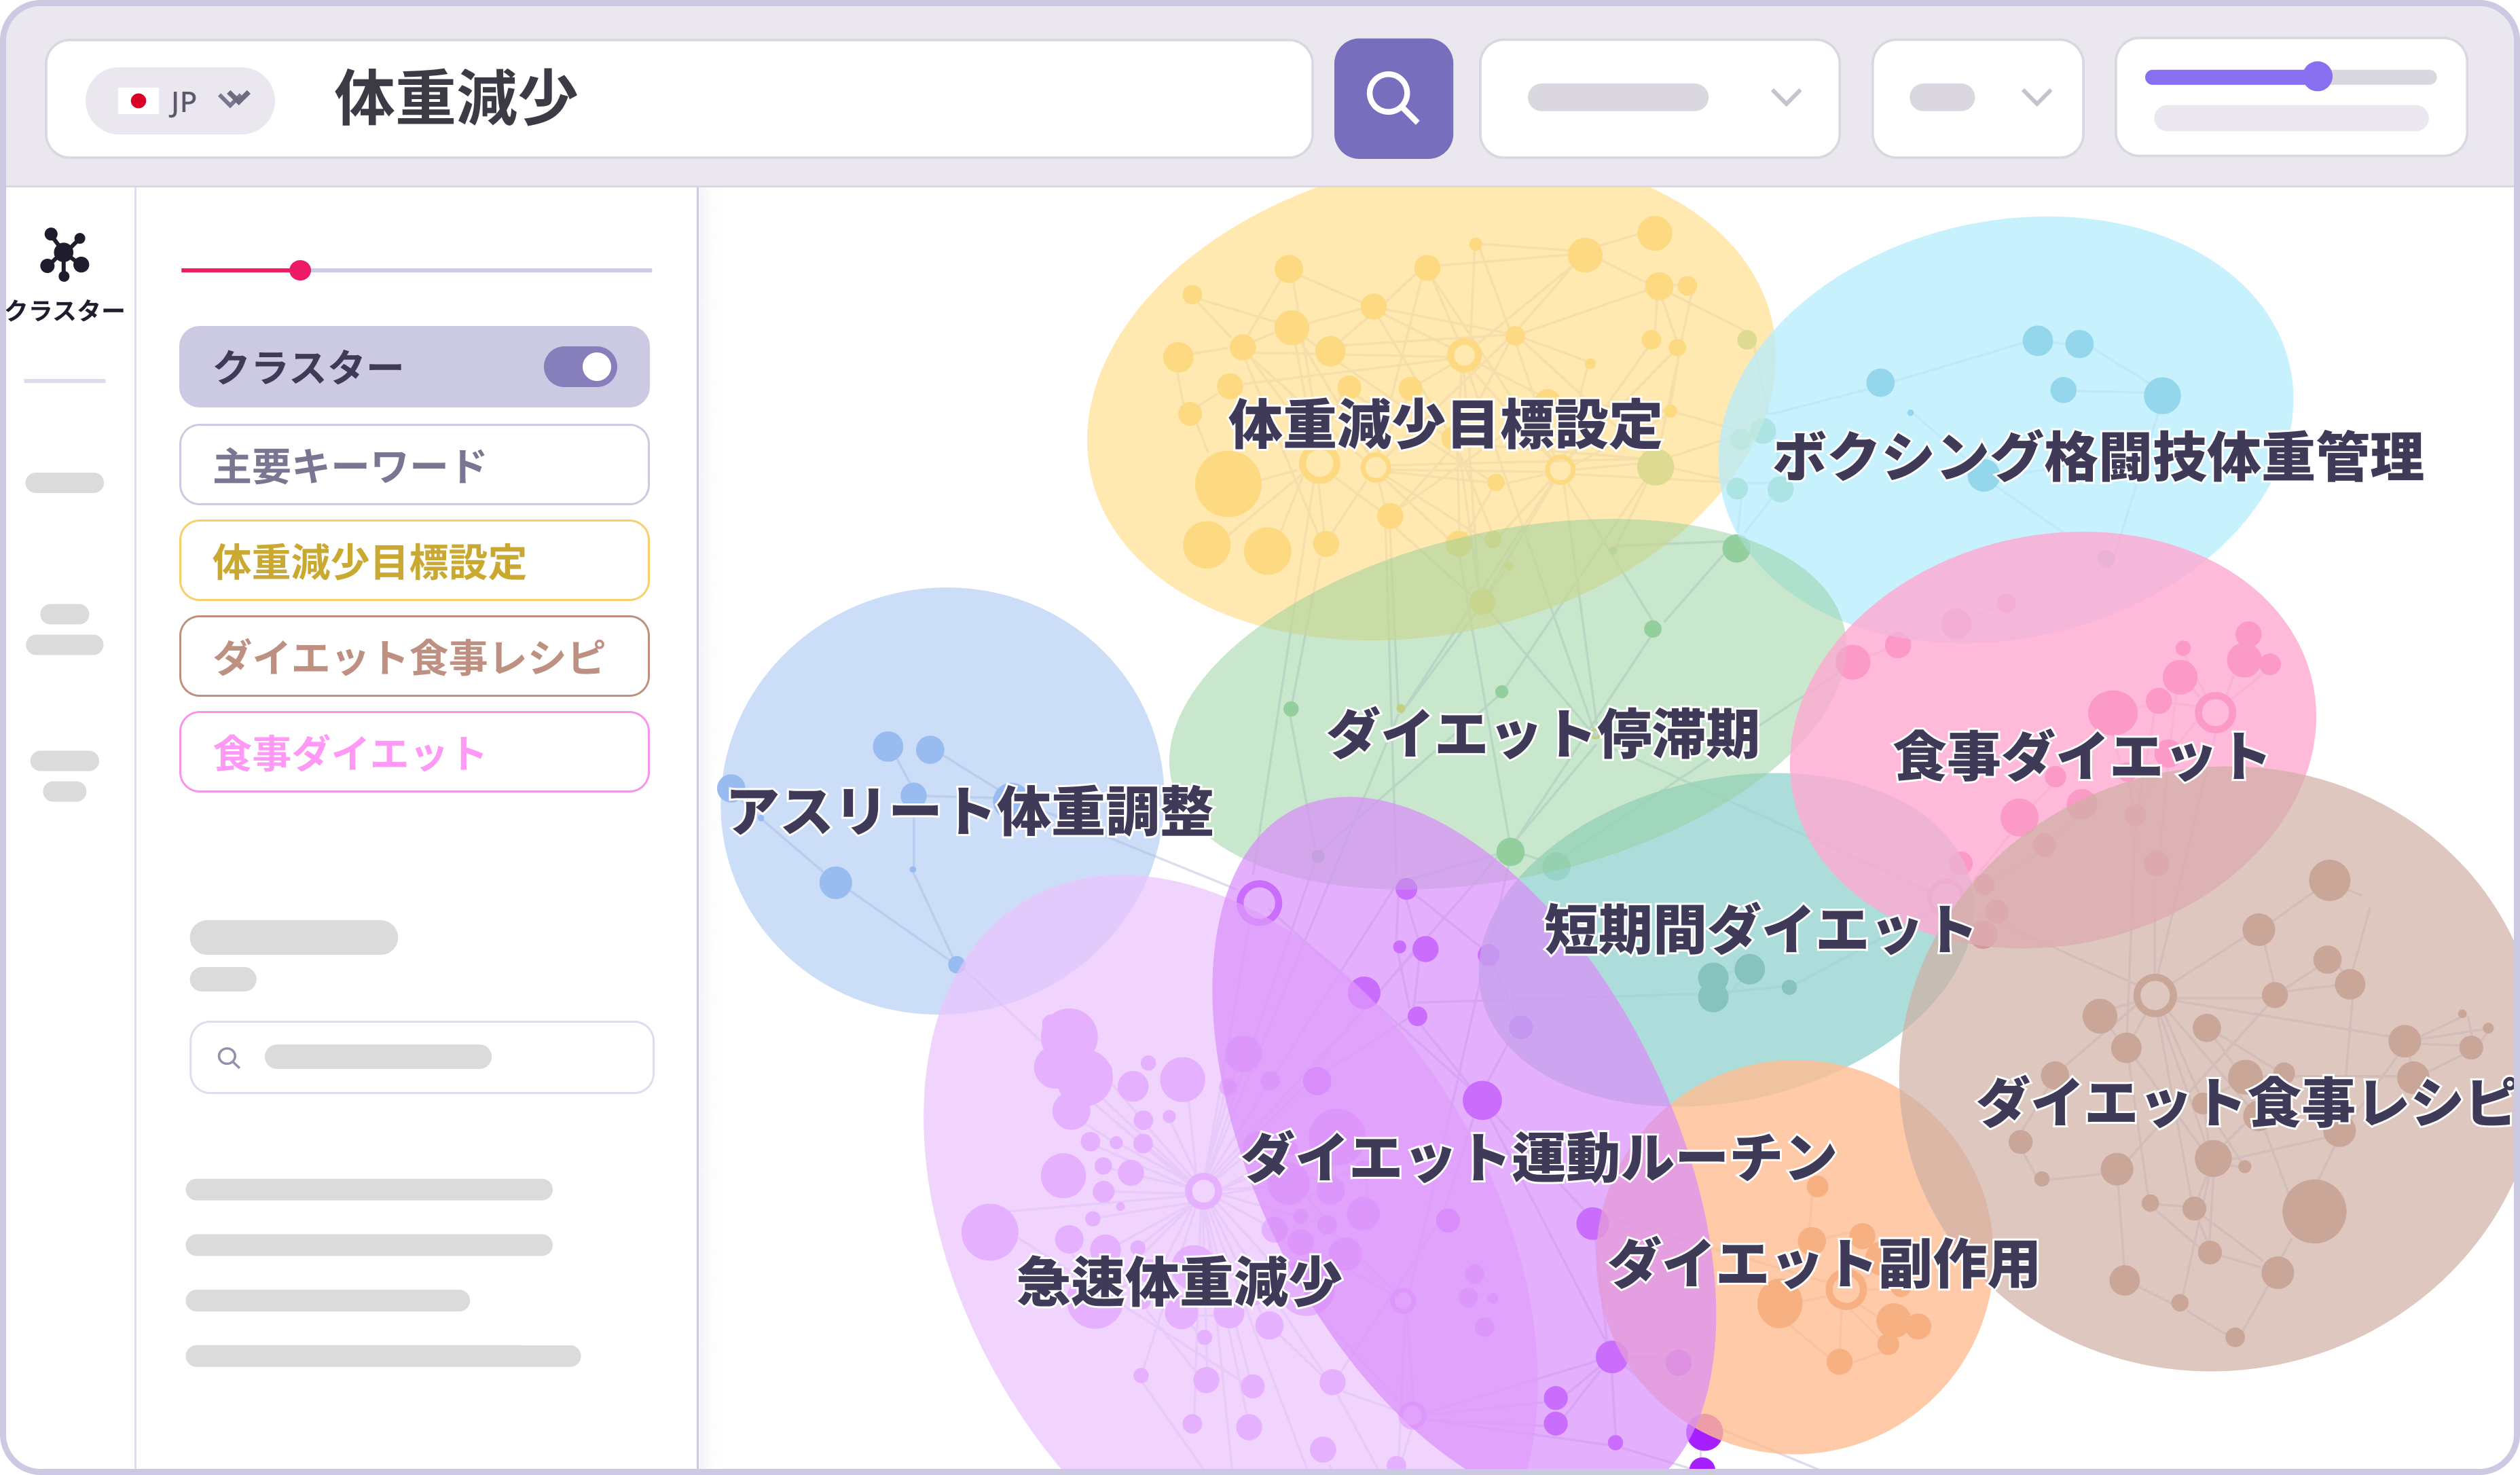Select the 主要キーワード item
The image size is (2520, 1475).
[413, 465]
